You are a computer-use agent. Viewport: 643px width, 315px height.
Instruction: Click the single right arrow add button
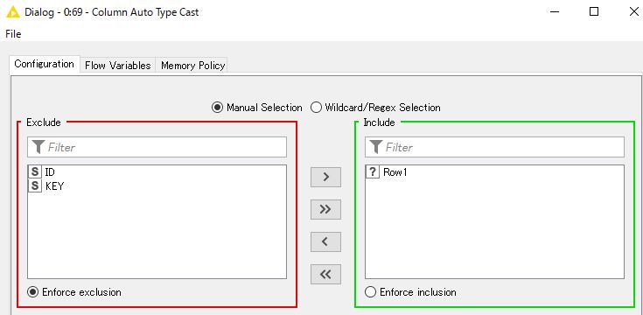pos(325,177)
